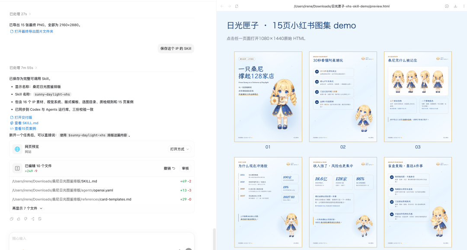This screenshot has height=250, width=467.
Task: Click the thumbs-up icon
Action: click(19, 219)
